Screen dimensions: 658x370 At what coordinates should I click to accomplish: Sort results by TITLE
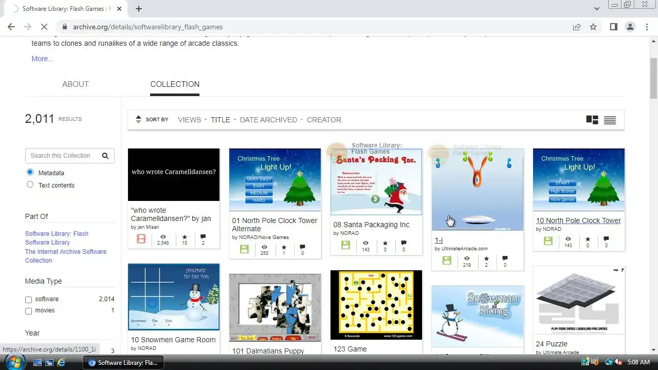(x=221, y=120)
